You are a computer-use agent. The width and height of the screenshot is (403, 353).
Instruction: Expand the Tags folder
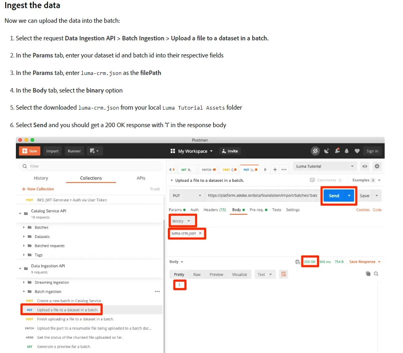pyautogui.click(x=24, y=255)
